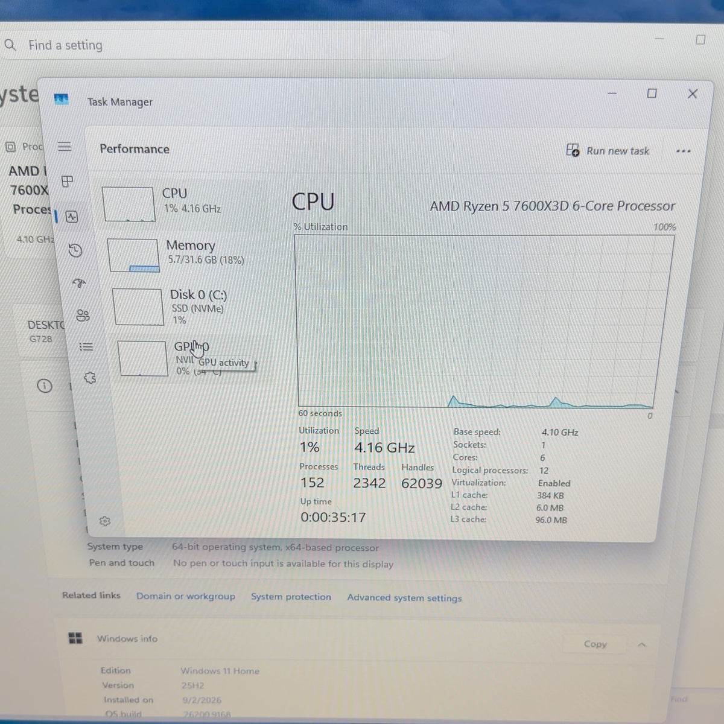Click the uptime value 0:00:35:17
724x724 pixels.
333,518
